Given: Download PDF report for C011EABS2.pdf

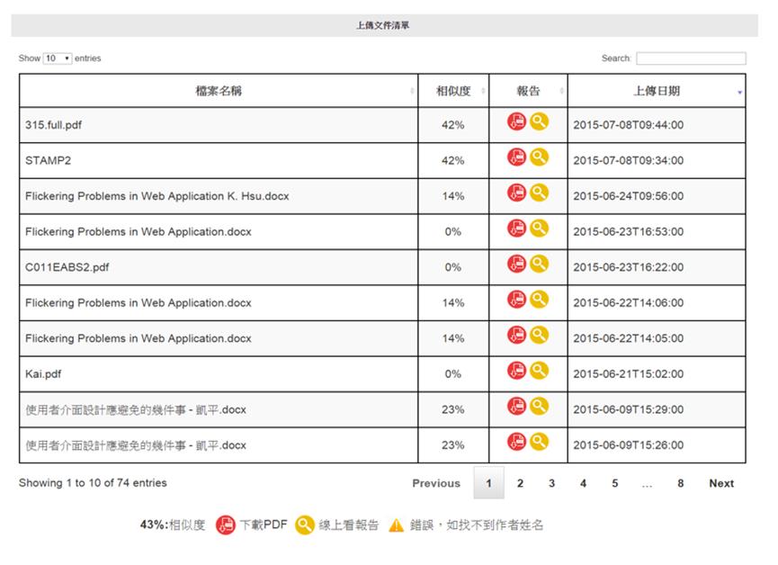Looking at the screenshot, I should tap(516, 264).
